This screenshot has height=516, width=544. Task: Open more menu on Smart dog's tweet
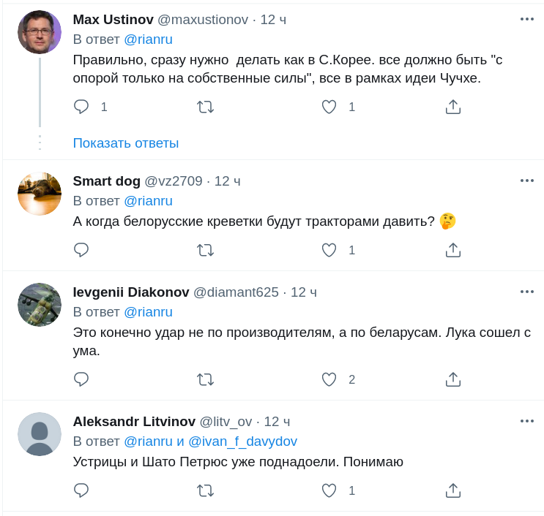pyautogui.click(x=527, y=181)
